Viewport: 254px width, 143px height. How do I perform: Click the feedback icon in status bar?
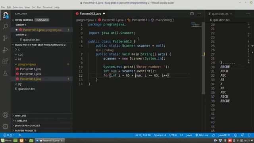(242, 135)
